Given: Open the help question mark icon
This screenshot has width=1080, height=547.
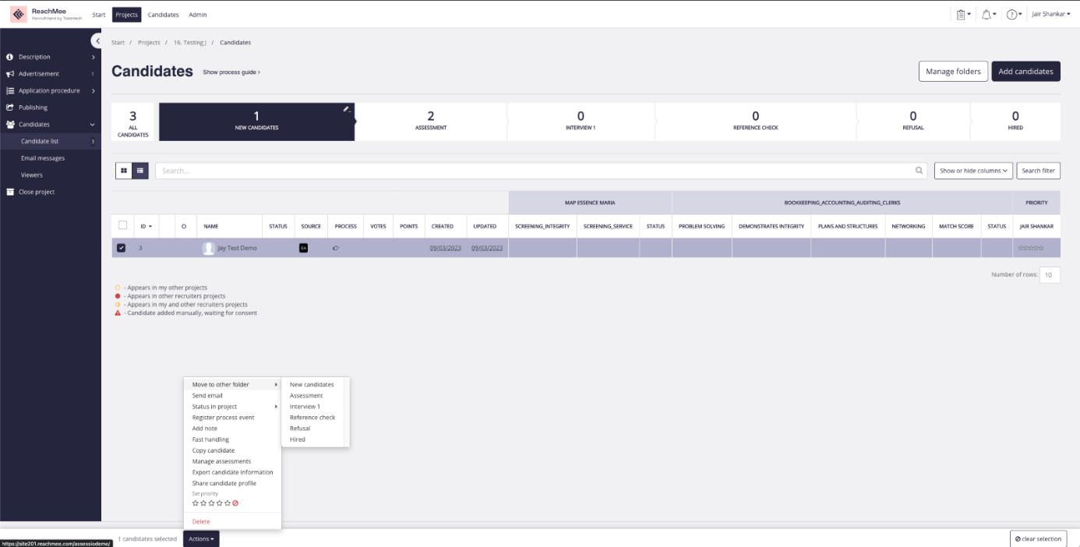Looking at the screenshot, I should click(x=1011, y=14).
